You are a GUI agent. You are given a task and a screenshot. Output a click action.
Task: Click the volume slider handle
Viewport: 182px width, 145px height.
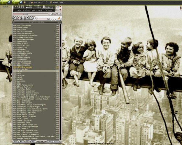point(48,19)
